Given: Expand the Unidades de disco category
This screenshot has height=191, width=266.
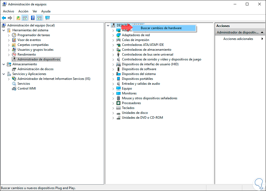Looking at the screenshot, I should (x=113, y=113).
